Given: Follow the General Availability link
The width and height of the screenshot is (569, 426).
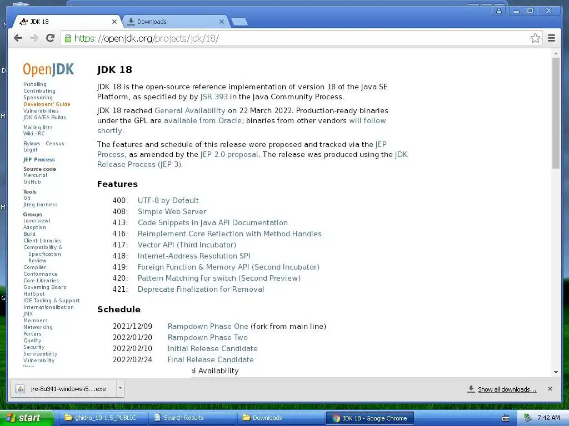Looking at the screenshot, I should coord(190,110).
